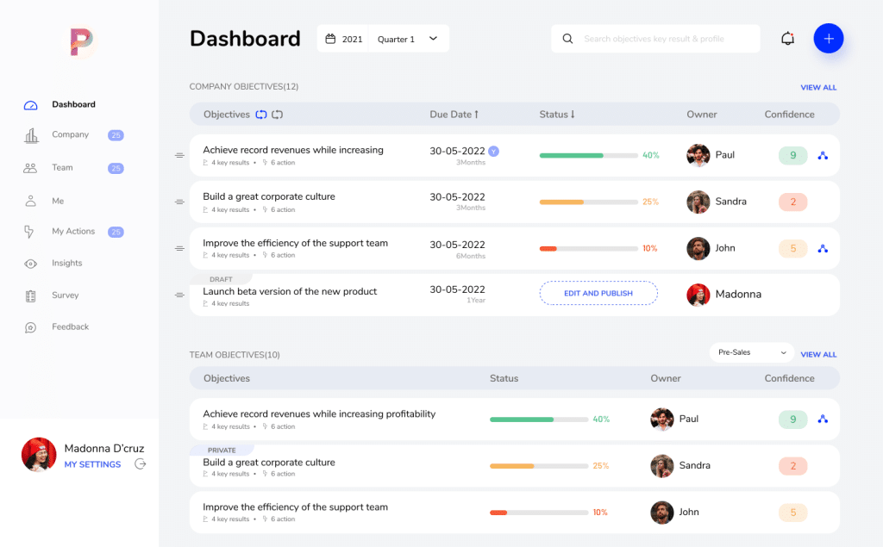Select the Survey icon in the sidebar
This screenshot has width=883, height=547.
30,295
